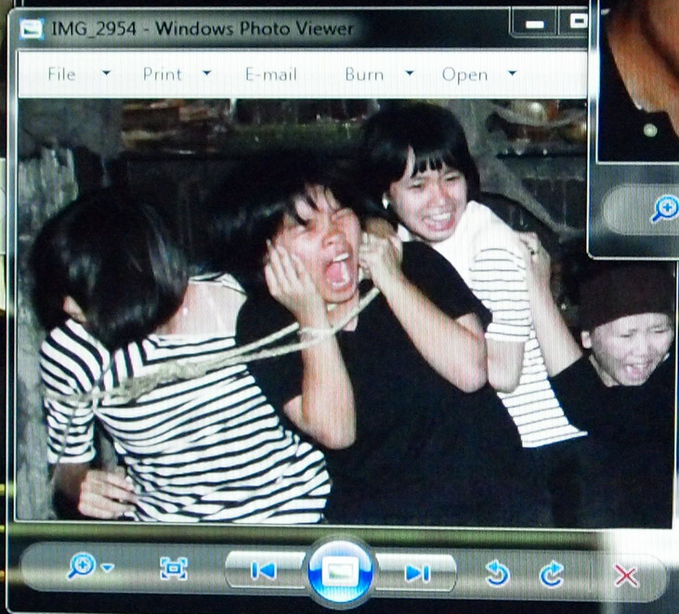
Task: Click the Actual Size fit icon
Action: [174, 568]
